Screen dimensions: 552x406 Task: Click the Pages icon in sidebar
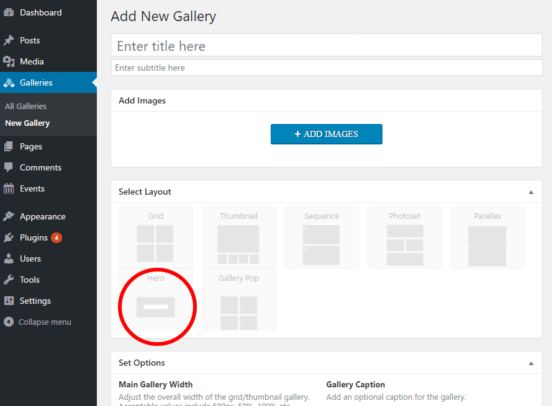(x=9, y=147)
